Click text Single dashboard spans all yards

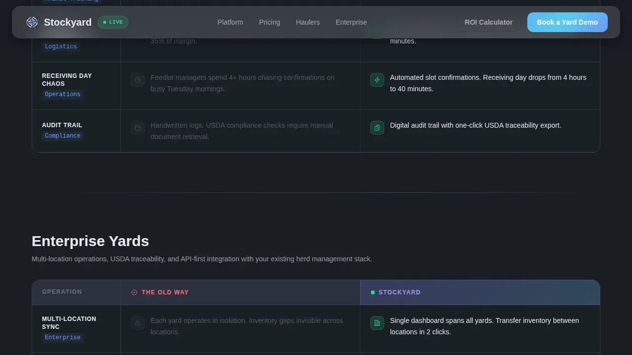(x=484, y=326)
